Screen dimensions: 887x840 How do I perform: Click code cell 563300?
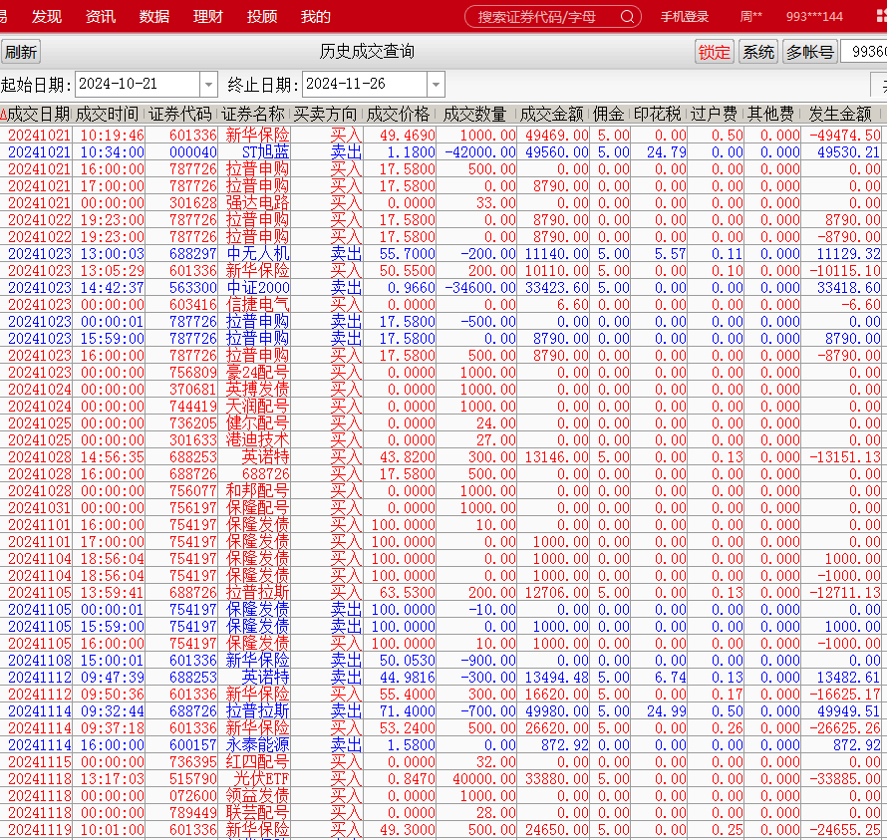click(x=193, y=288)
